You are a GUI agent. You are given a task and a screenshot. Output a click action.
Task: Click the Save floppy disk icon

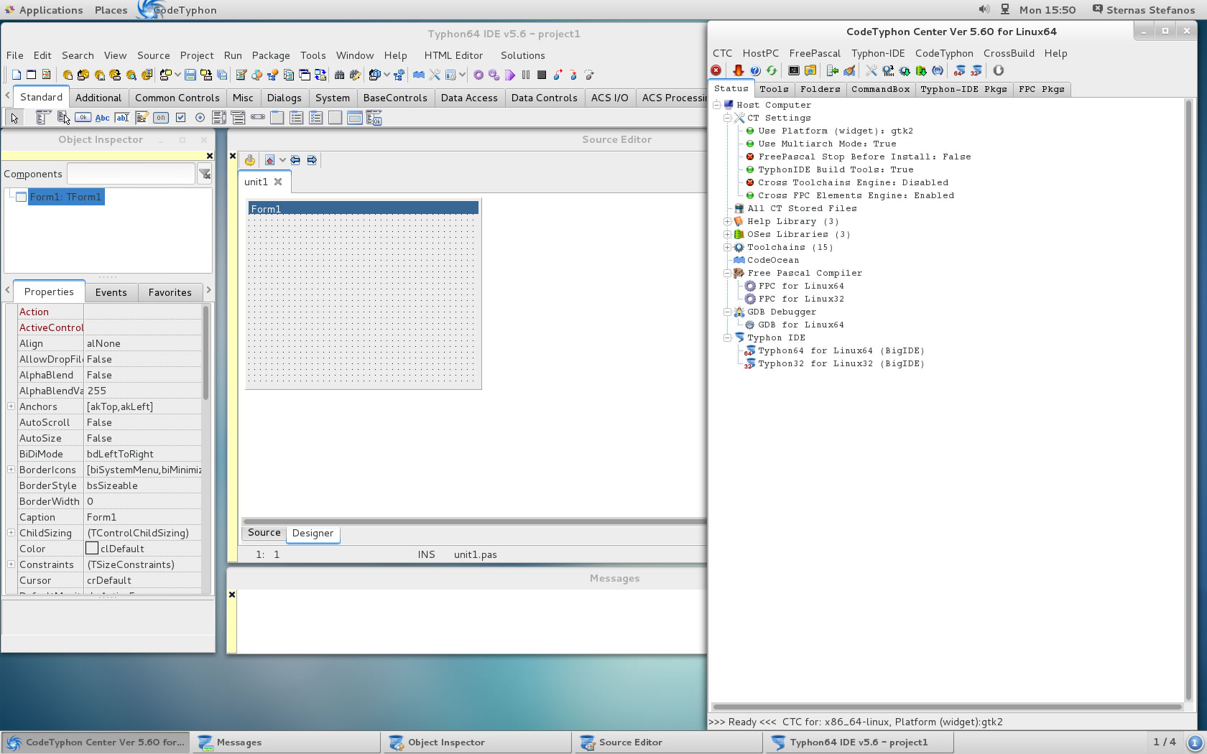(190, 75)
